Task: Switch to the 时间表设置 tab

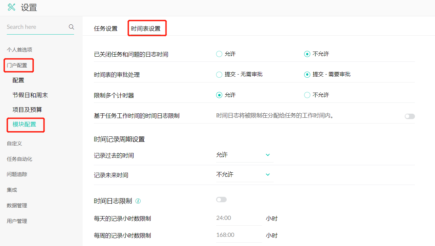Action: click(x=146, y=29)
